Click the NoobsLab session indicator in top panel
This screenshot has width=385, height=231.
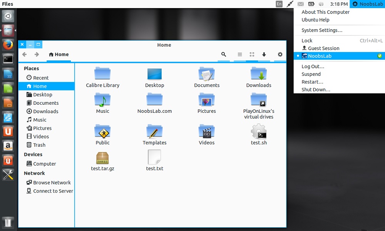click(368, 4)
